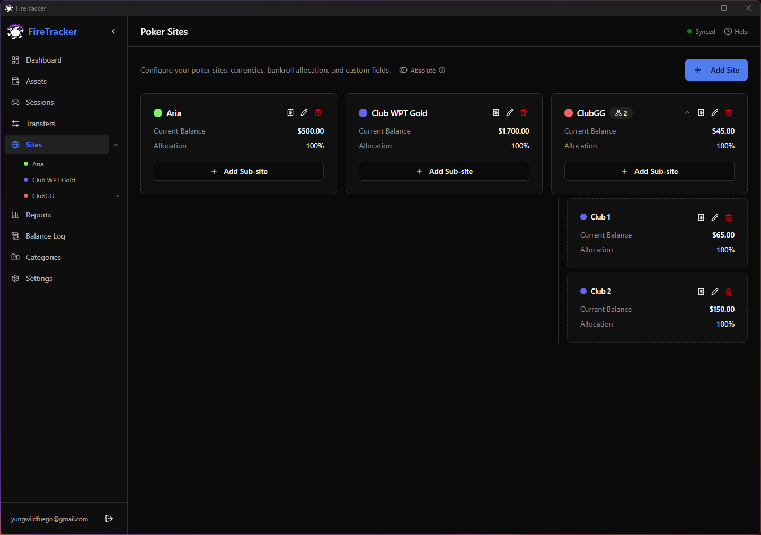
Task: Delete the Club 1 sub-site via trash icon
Action: 729,217
